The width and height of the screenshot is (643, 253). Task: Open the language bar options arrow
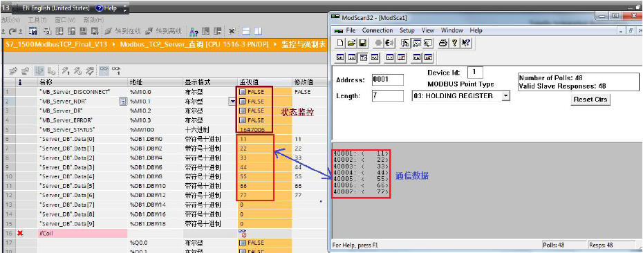click(125, 8)
